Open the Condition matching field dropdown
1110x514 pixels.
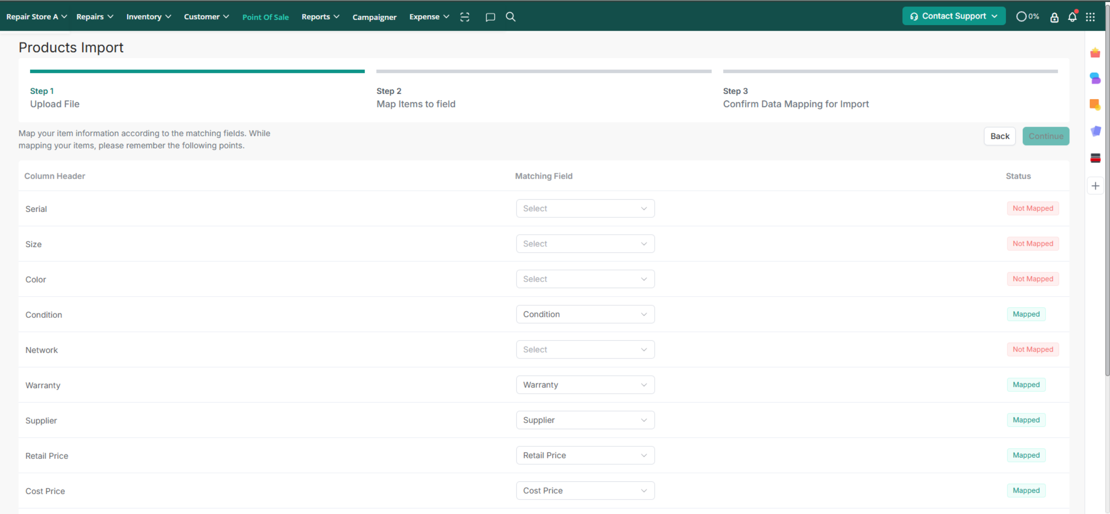point(585,314)
